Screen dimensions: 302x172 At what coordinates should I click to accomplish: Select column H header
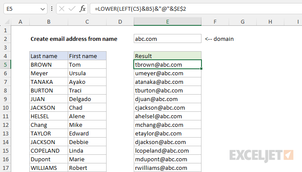pyautogui.click(x=270, y=21)
